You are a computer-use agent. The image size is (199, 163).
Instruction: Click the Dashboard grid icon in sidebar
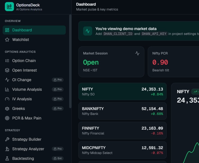[7, 30]
